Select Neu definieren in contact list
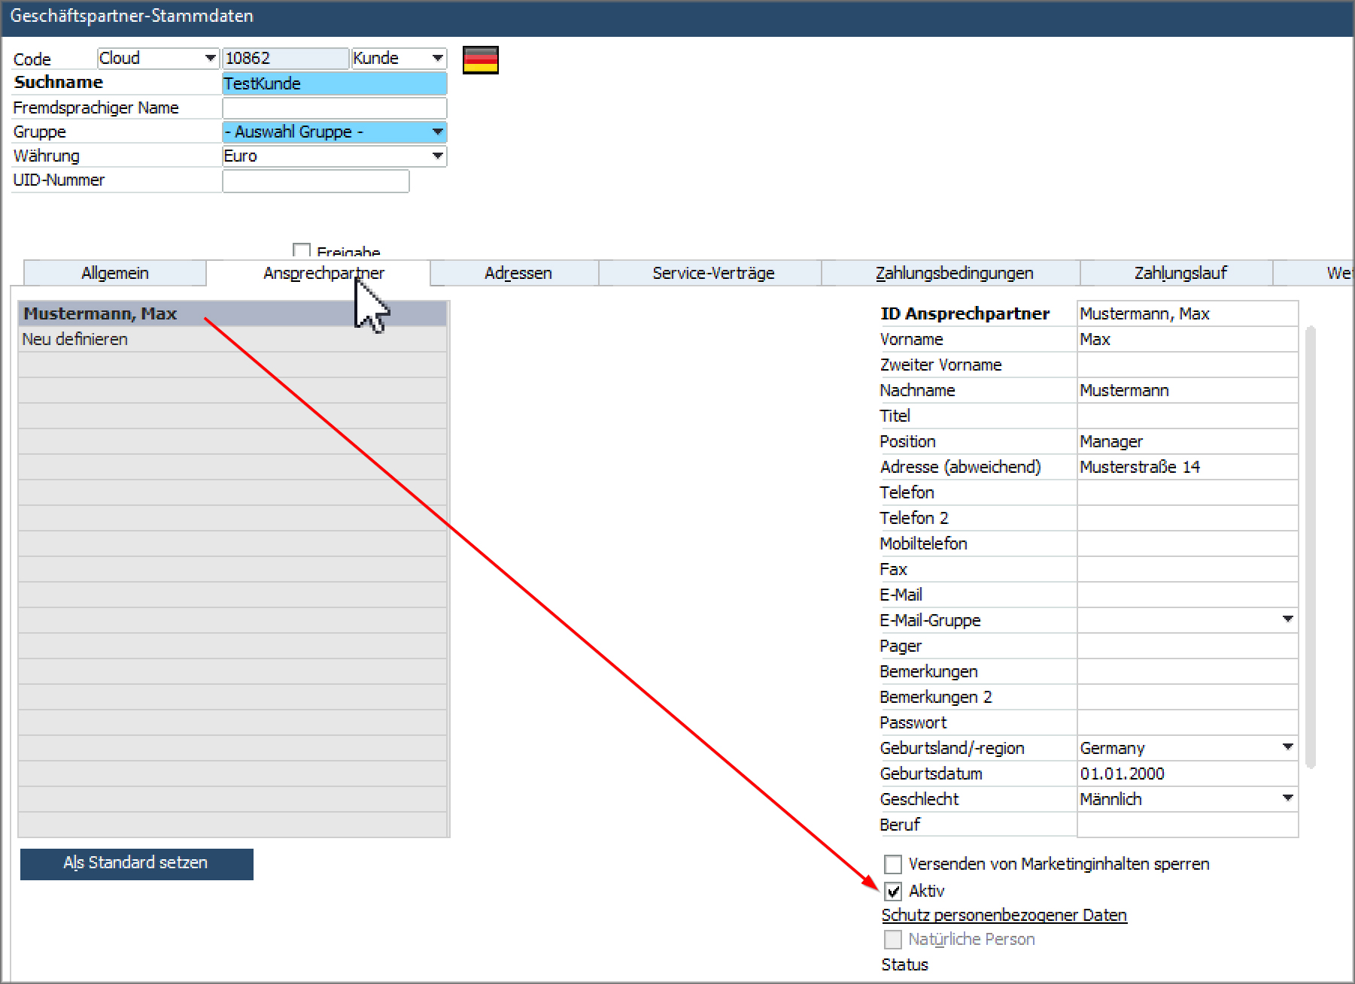 pos(75,340)
